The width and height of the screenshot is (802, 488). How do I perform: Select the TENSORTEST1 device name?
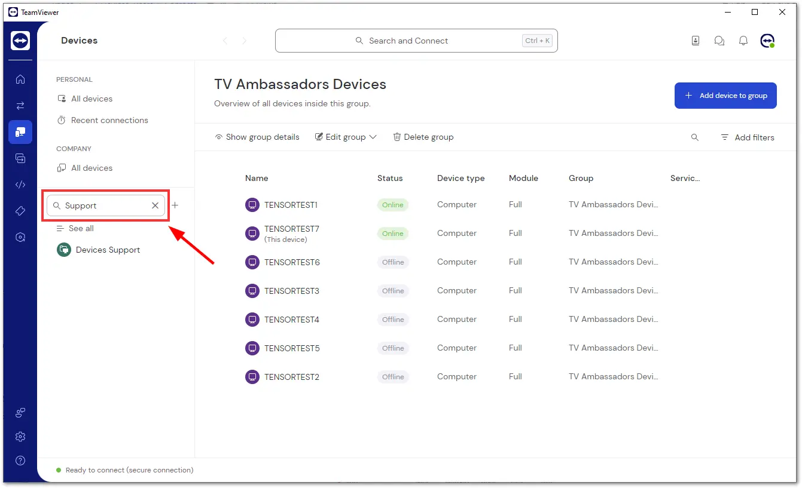(291, 205)
